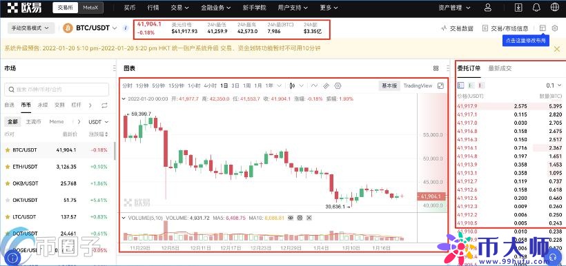Click the download app icon in header
This screenshot has height=266, width=566.
pyautogui.click(x=518, y=7)
